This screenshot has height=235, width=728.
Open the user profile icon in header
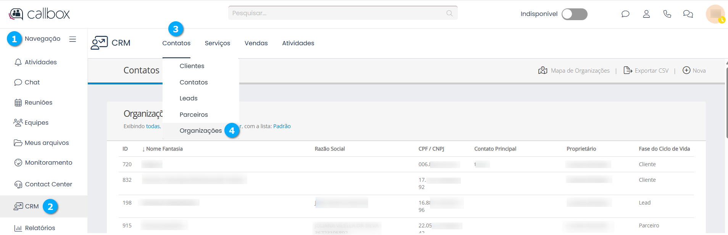646,14
